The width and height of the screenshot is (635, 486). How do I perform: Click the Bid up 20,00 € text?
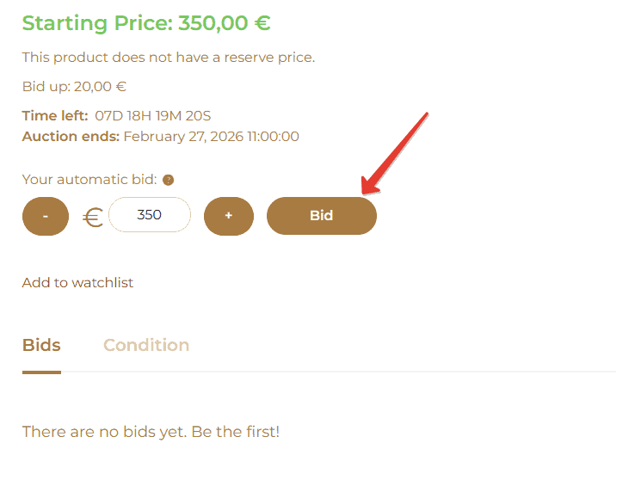point(74,86)
